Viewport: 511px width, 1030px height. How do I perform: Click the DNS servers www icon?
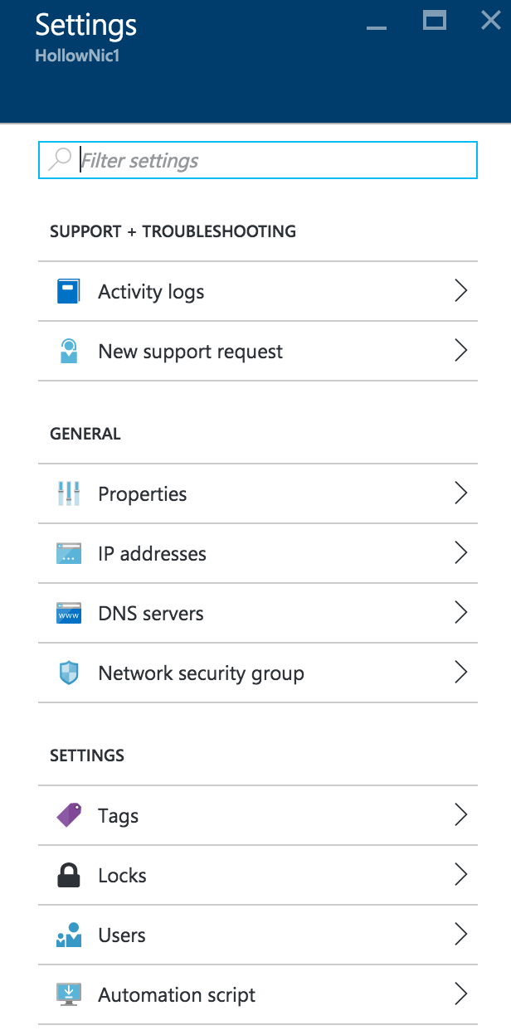tap(69, 614)
